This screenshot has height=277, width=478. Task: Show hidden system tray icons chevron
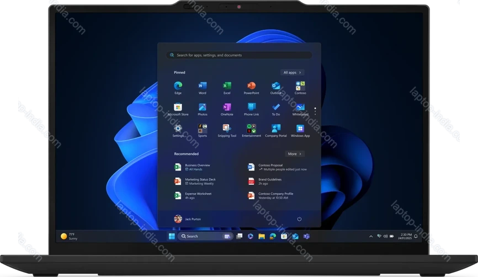click(371, 236)
